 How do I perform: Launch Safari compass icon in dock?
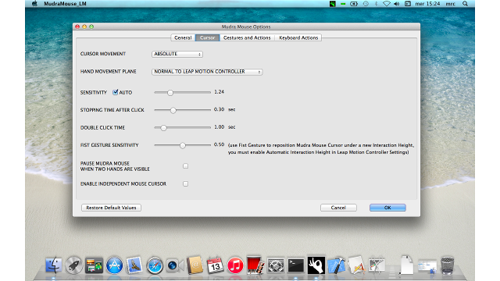coord(155,265)
